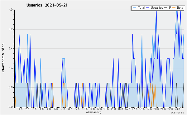
Task: Click the '21 h' x-axis label
Action: tap(163, 109)
